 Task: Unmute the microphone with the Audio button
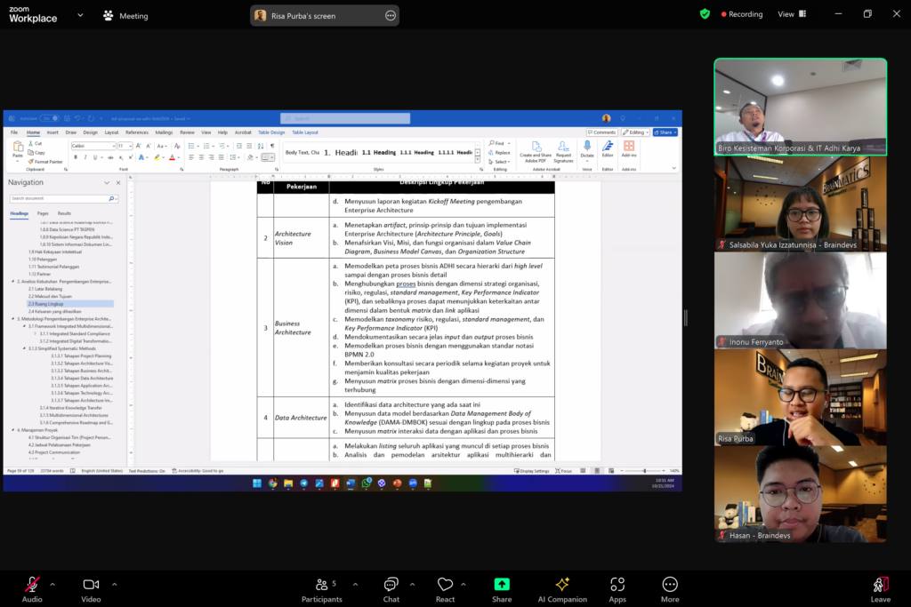pyautogui.click(x=32, y=587)
